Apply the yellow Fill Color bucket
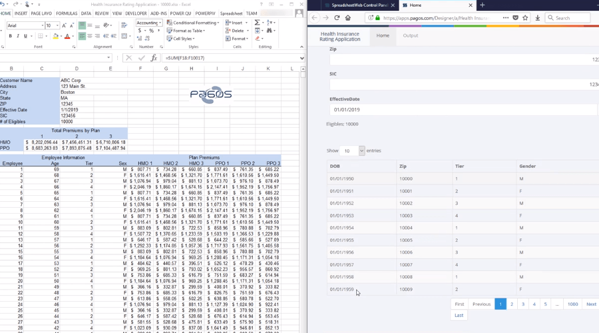Screen dimensions: 599x333 56,37
